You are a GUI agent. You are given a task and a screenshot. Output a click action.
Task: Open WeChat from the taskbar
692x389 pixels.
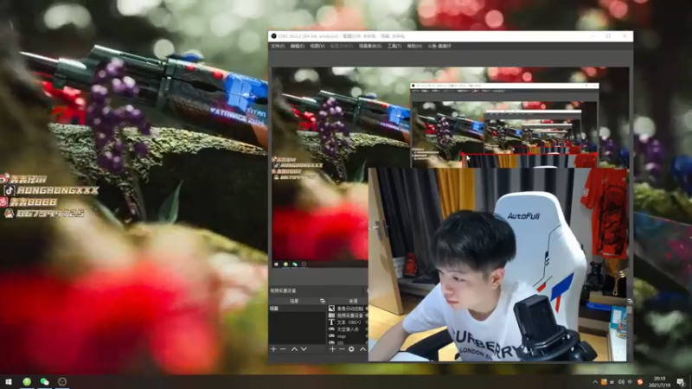point(45,381)
